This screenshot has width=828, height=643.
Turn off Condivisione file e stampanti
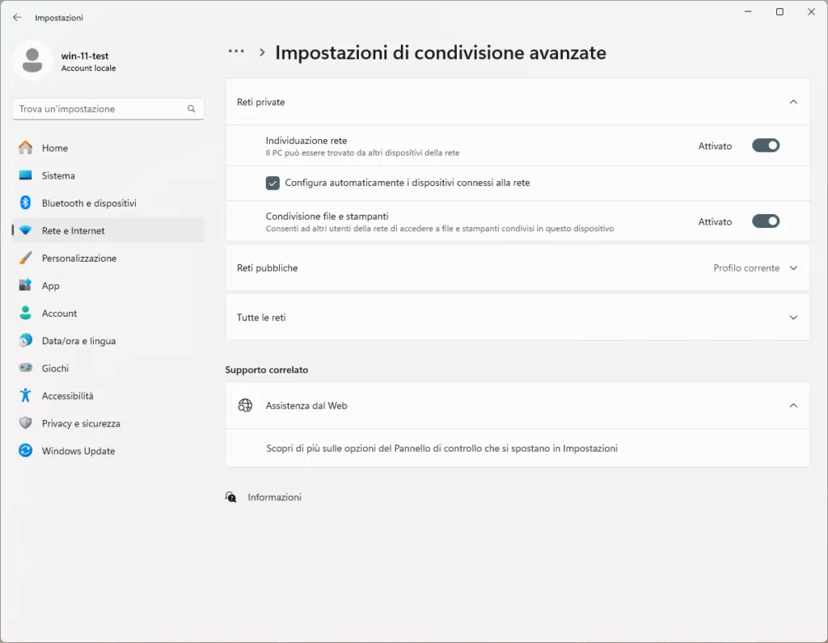pos(765,221)
